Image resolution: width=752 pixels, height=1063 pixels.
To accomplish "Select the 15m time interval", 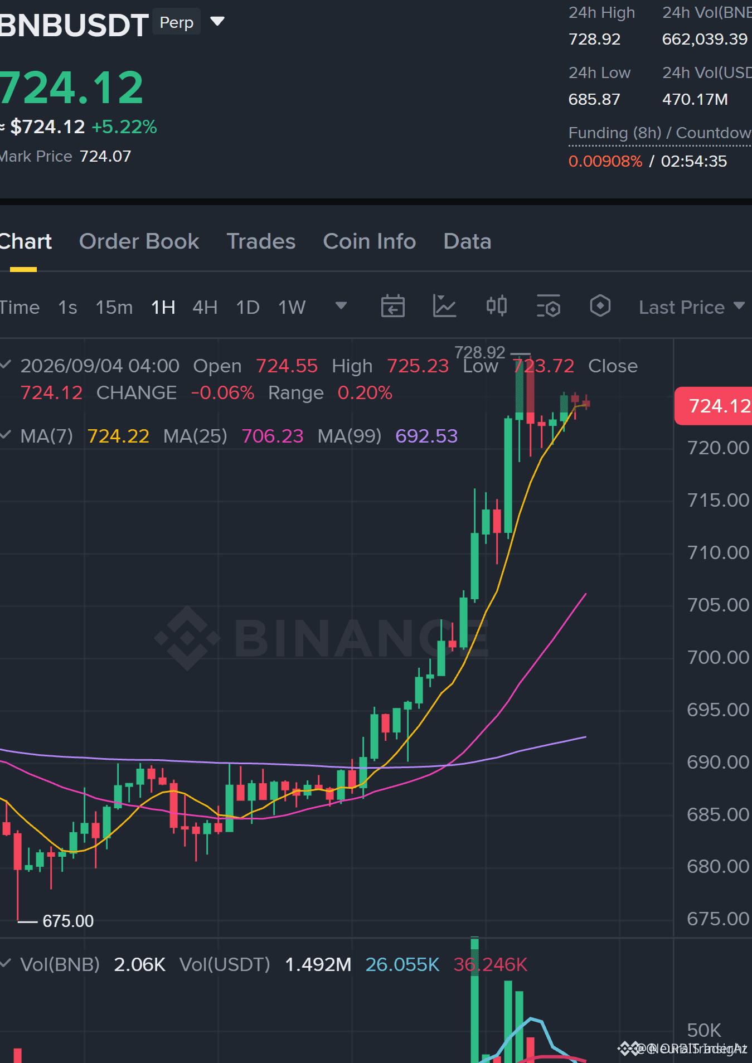I will (x=114, y=307).
